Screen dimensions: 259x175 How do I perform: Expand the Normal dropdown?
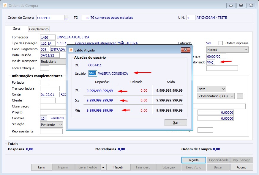click(x=228, y=50)
